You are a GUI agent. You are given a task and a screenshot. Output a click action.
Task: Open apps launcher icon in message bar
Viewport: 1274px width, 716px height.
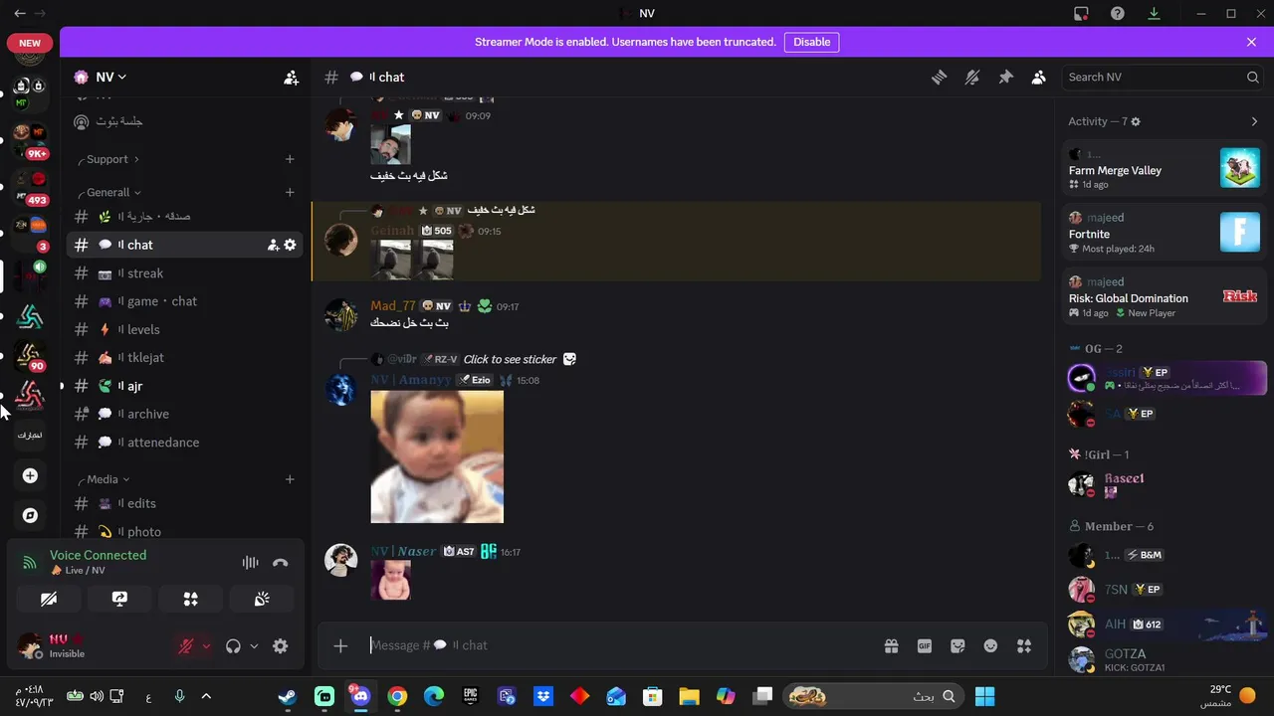[x=1024, y=645]
